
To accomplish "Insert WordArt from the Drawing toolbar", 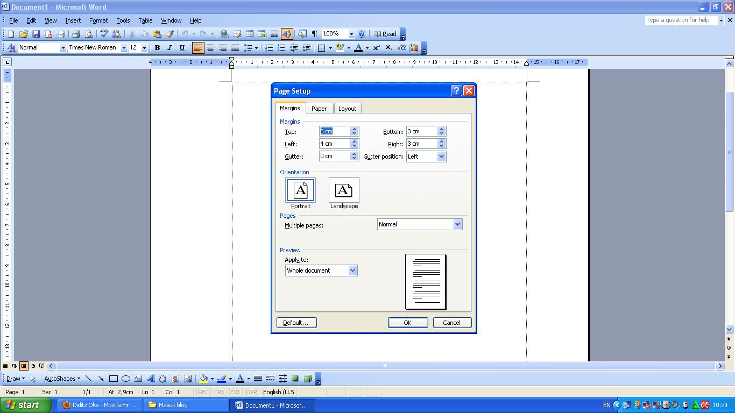I will coord(150,379).
